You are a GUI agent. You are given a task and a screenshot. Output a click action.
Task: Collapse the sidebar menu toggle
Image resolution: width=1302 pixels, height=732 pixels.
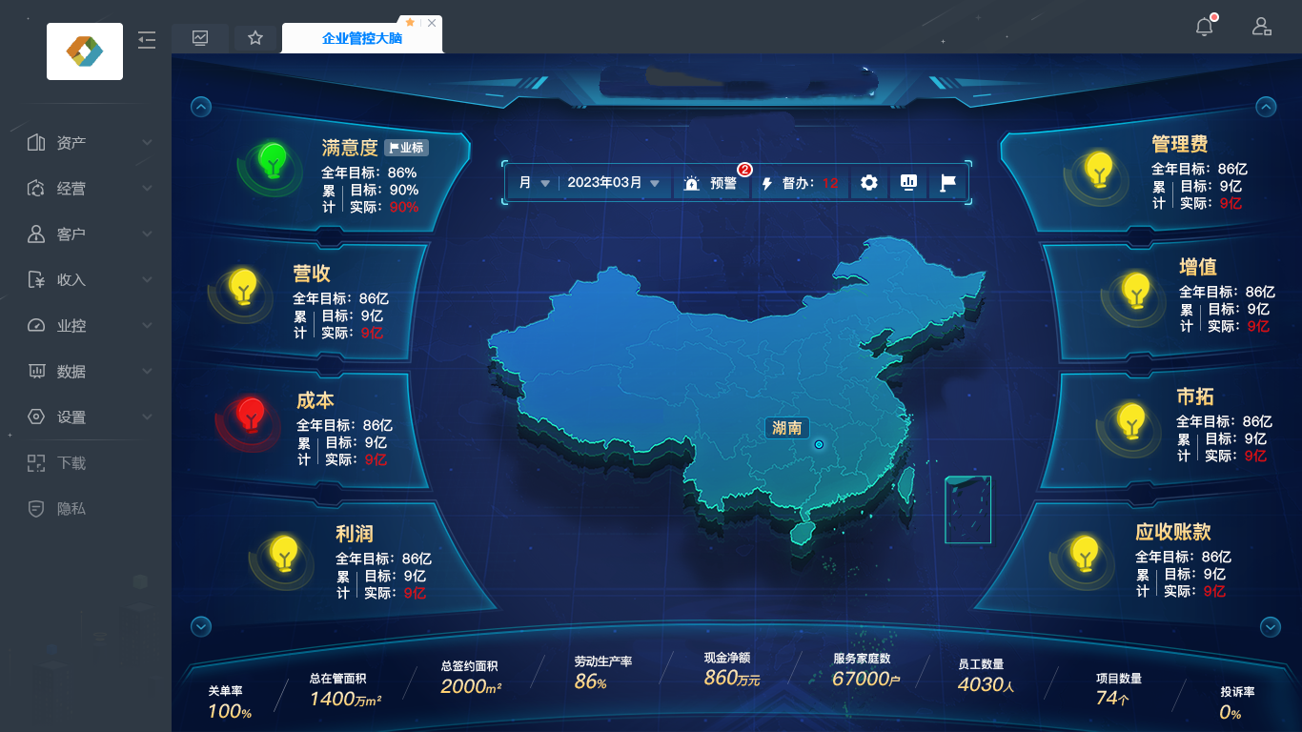[x=146, y=39]
